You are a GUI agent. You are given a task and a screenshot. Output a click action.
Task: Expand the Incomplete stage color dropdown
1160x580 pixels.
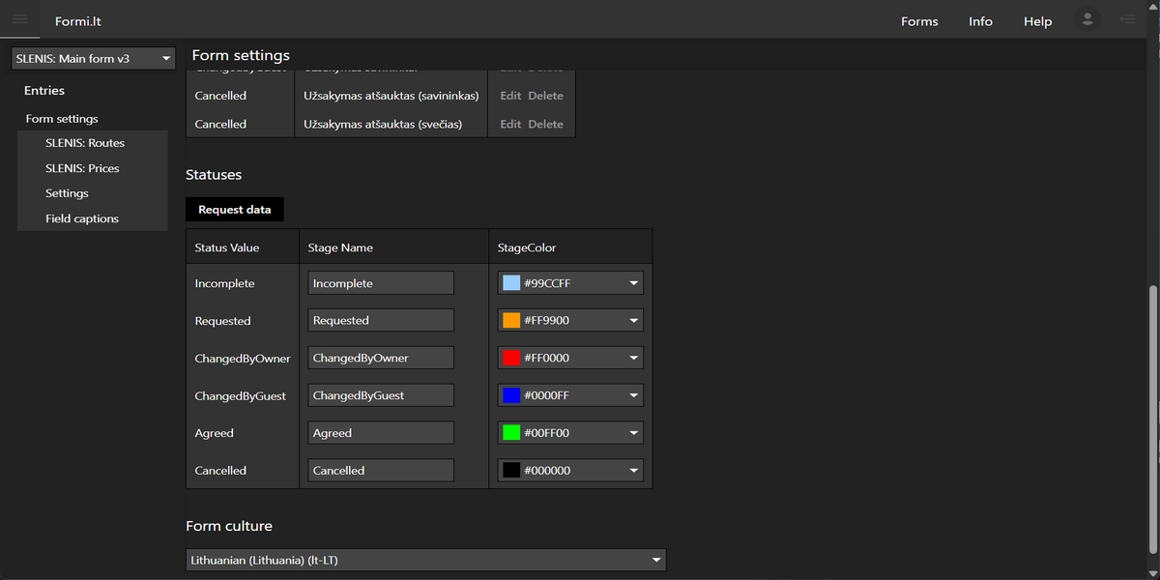(x=634, y=283)
